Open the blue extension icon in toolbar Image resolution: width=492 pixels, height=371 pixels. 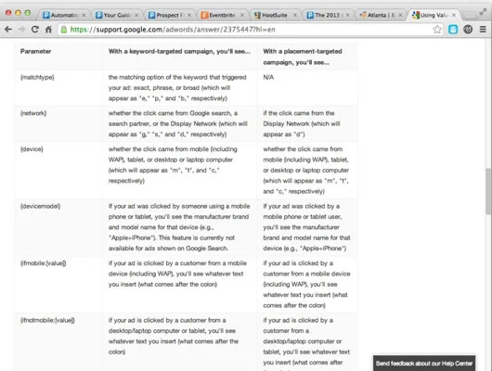tap(453, 30)
